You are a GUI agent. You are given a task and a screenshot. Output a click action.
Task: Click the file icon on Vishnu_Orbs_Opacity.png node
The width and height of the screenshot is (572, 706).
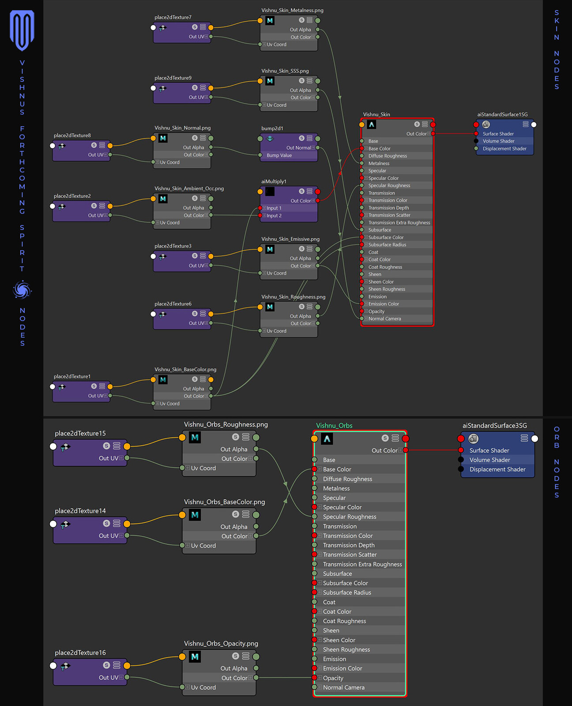click(x=195, y=657)
